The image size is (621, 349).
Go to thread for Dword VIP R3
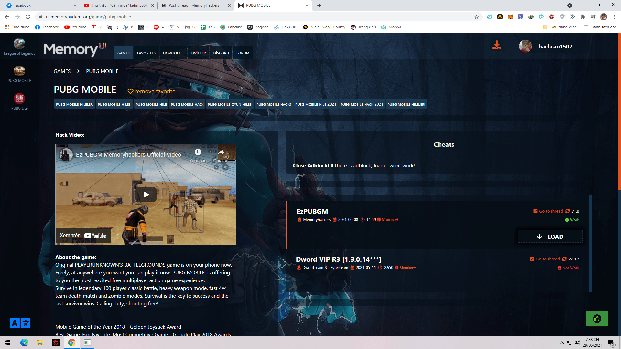click(x=545, y=259)
